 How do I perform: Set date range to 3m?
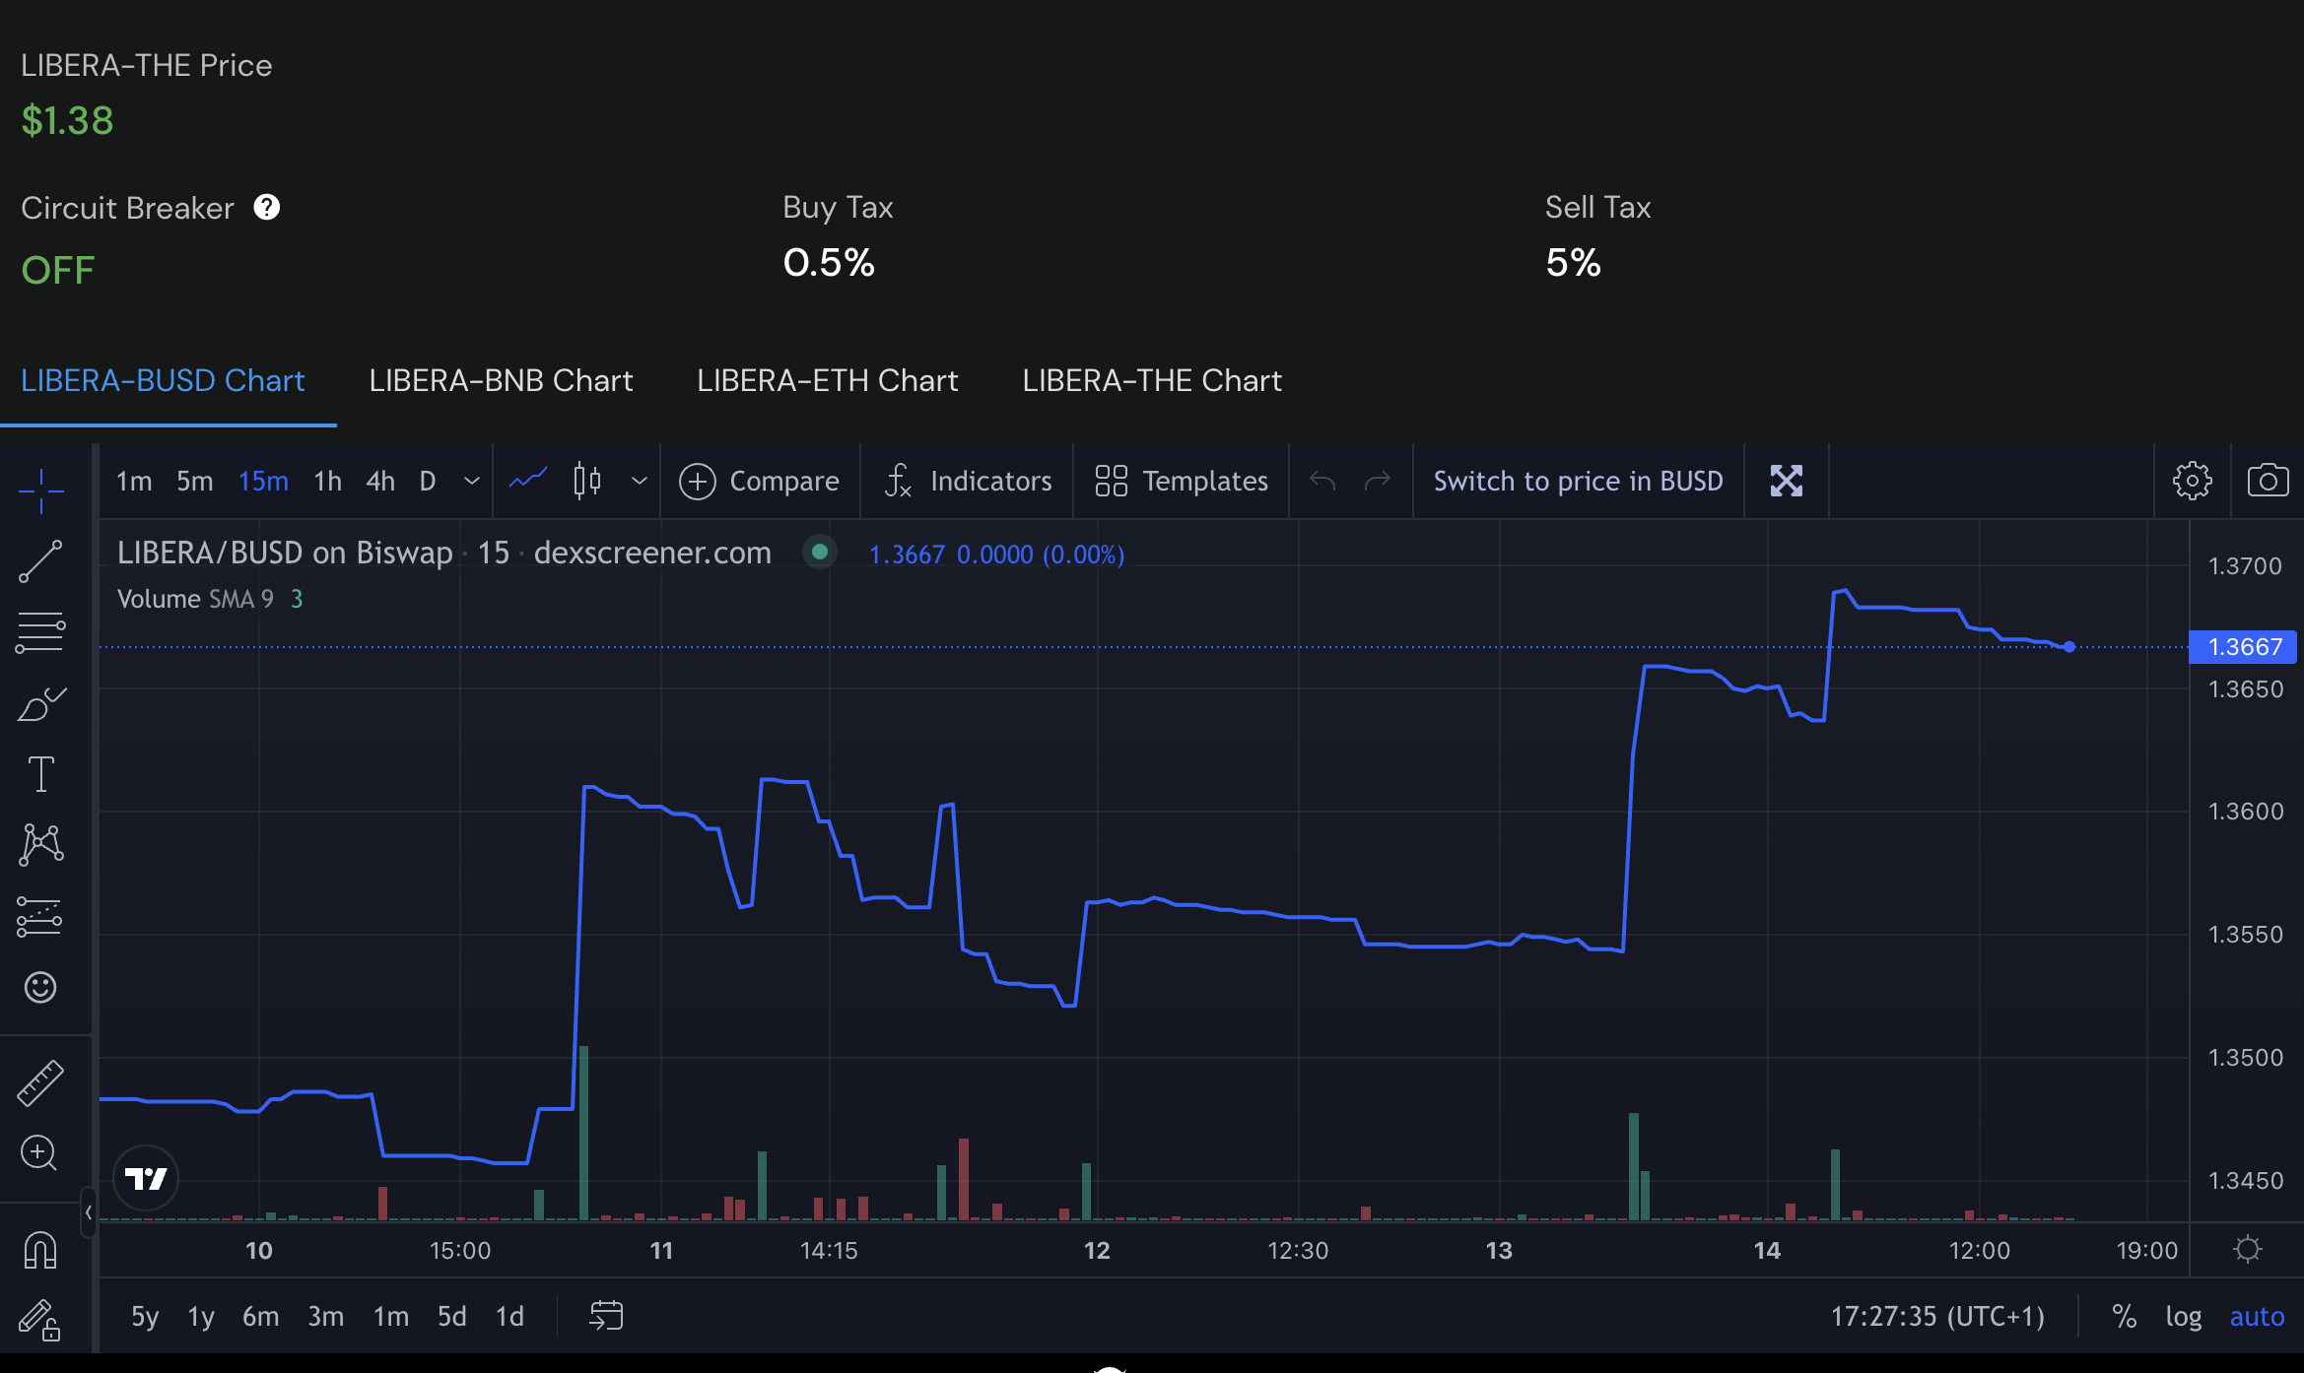[x=325, y=1317]
